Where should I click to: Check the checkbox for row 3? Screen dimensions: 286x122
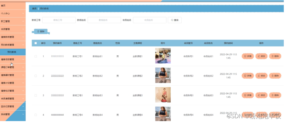pos(36,95)
